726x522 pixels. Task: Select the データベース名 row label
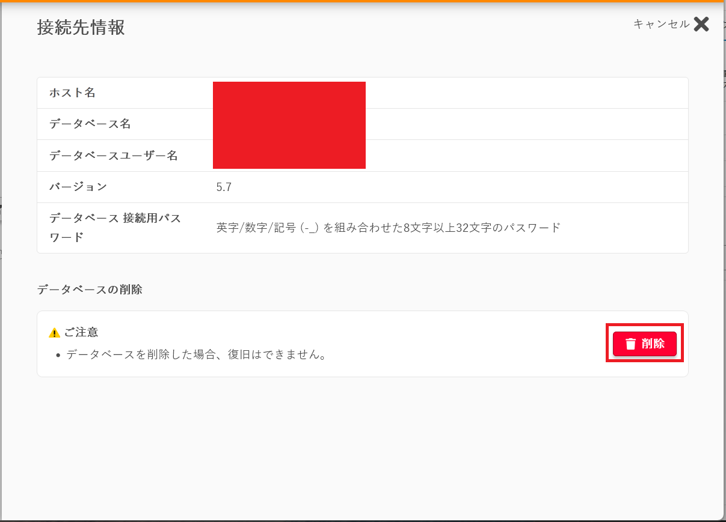click(x=90, y=124)
